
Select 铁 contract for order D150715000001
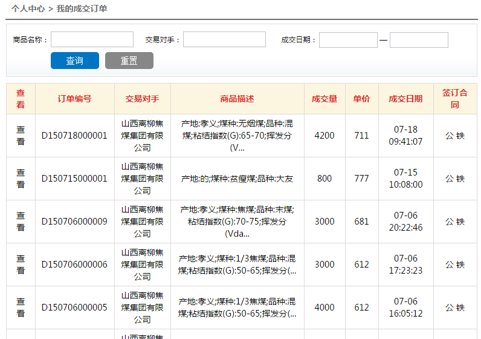click(x=460, y=179)
